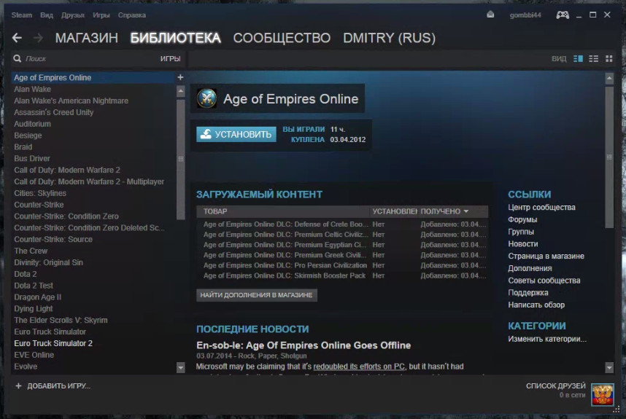
Task: Select Assassin's Creed Unity in game list
Action: pyautogui.click(x=53, y=112)
